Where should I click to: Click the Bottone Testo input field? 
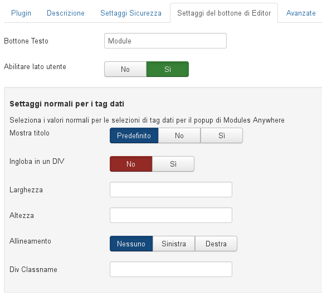pyautogui.click(x=165, y=41)
